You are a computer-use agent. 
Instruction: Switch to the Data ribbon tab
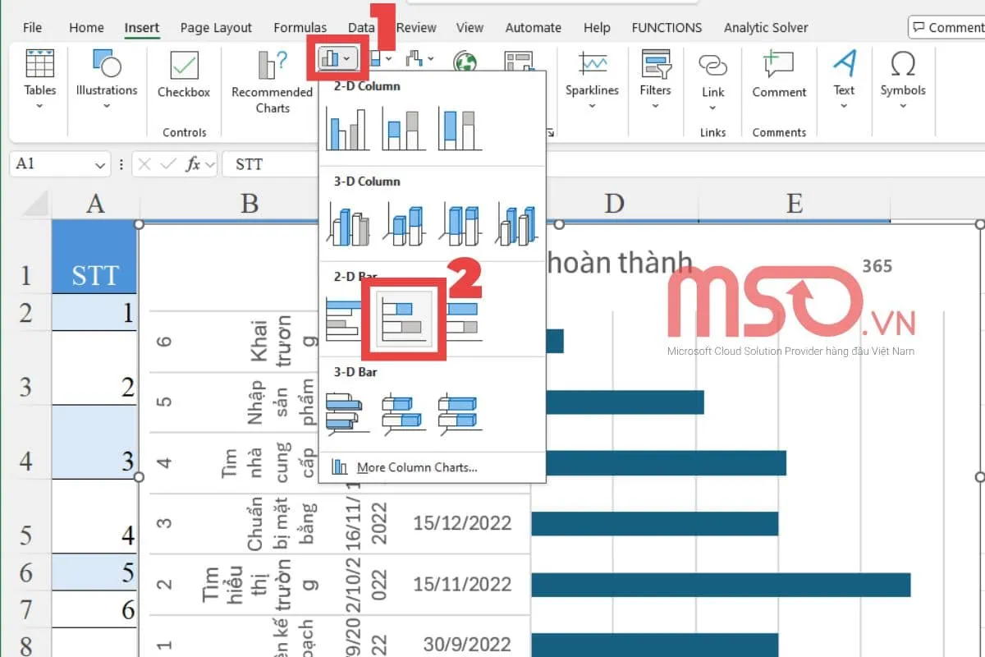tap(361, 27)
